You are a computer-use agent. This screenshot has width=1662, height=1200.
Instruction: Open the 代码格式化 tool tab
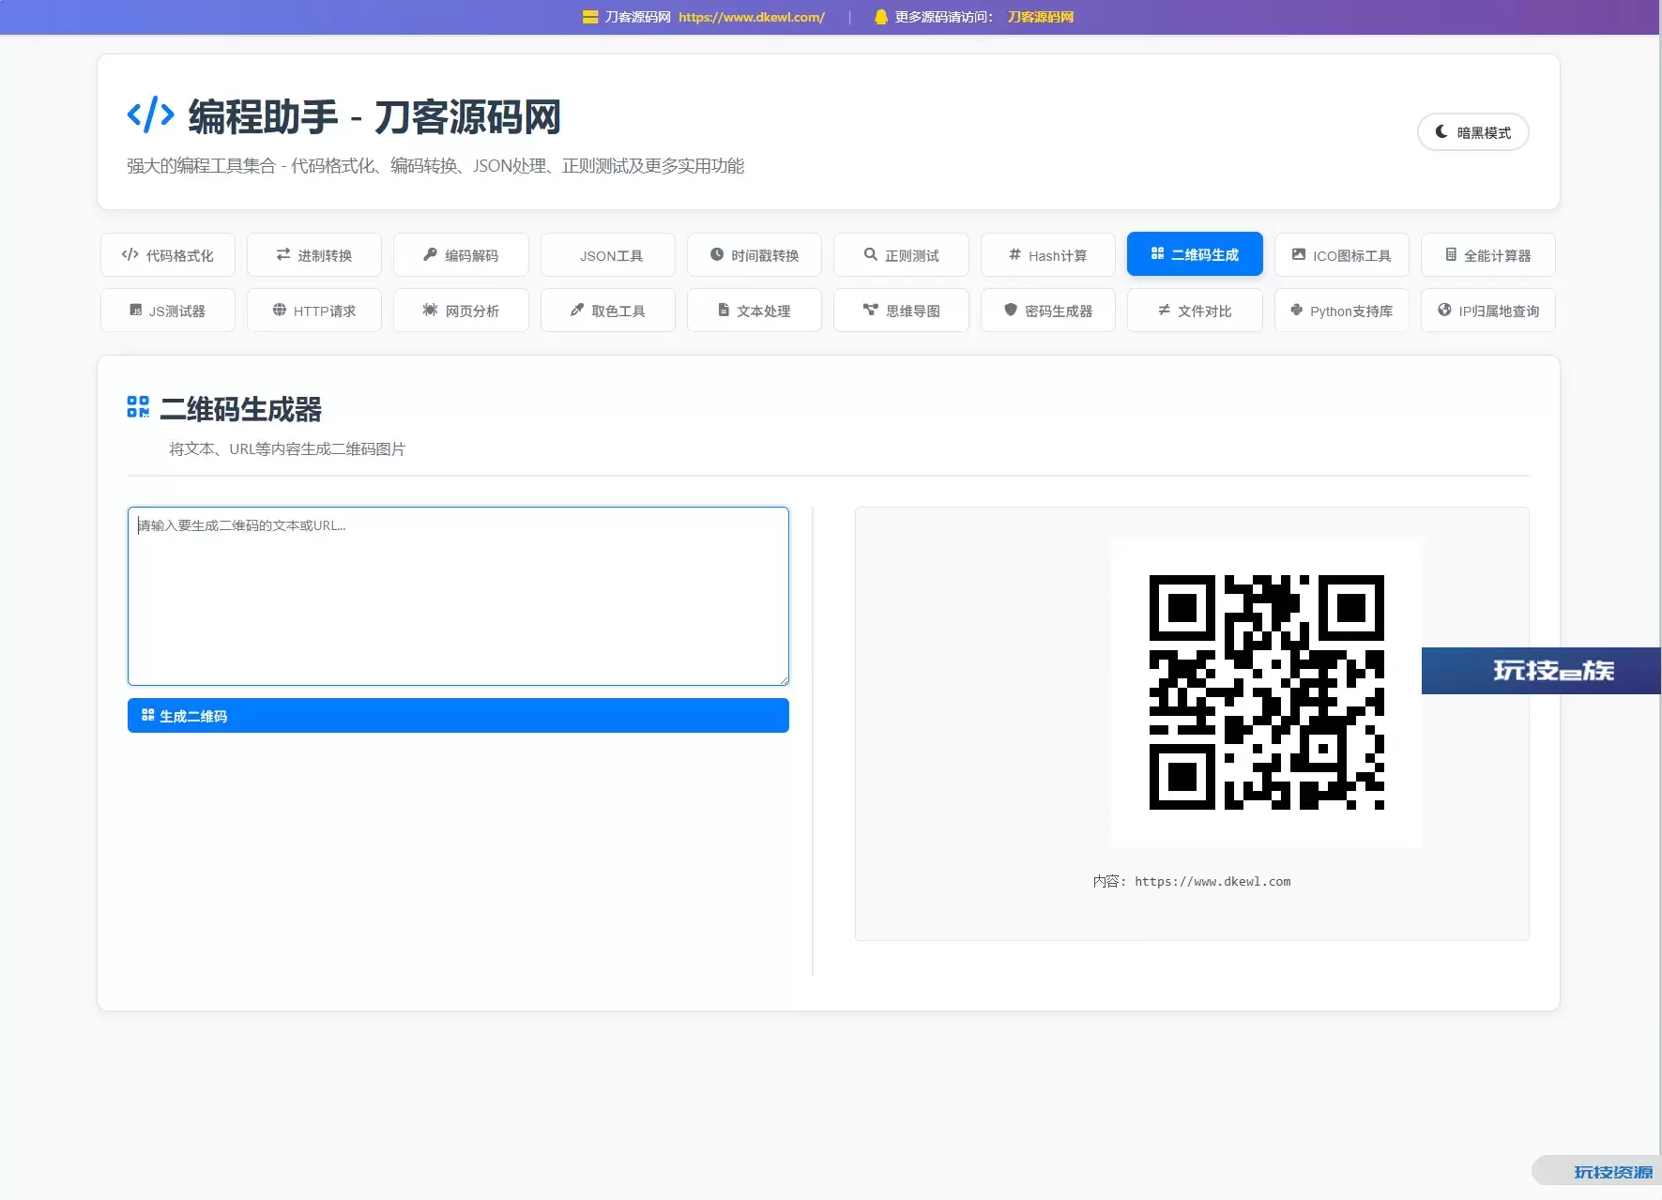(x=167, y=255)
